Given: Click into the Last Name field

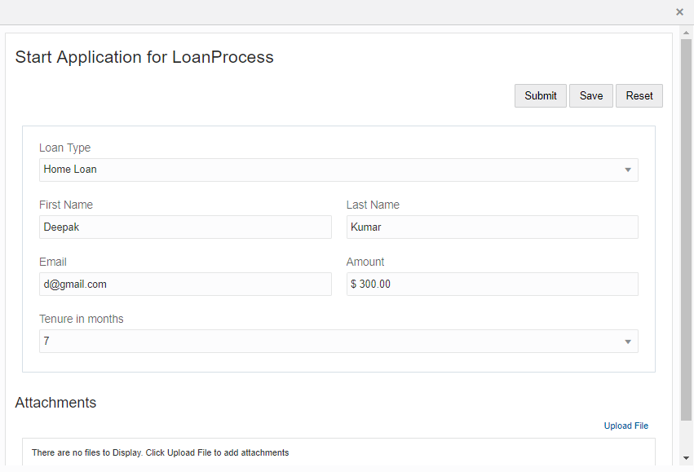Looking at the screenshot, I should point(492,227).
